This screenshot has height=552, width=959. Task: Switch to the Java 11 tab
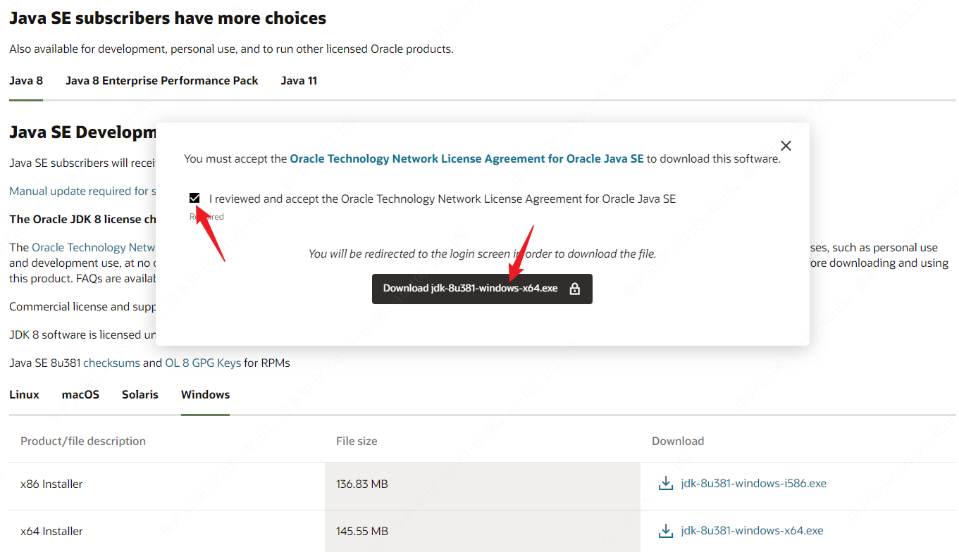pos(299,81)
